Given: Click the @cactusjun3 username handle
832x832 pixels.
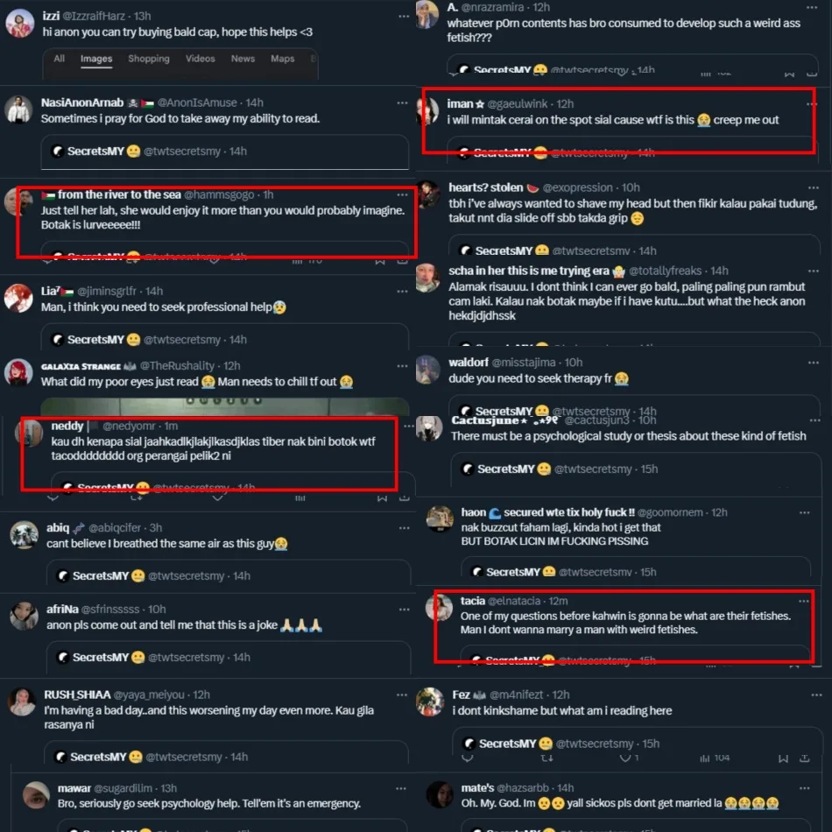Looking at the screenshot, I should pyautogui.click(x=597, y=420).
